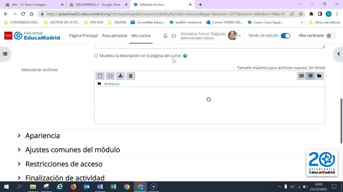Image resolution: width=343 pixels, height=192 pixels.
Task: Open help for description display option
Action: pyautogui.click(x=185, y=56)
